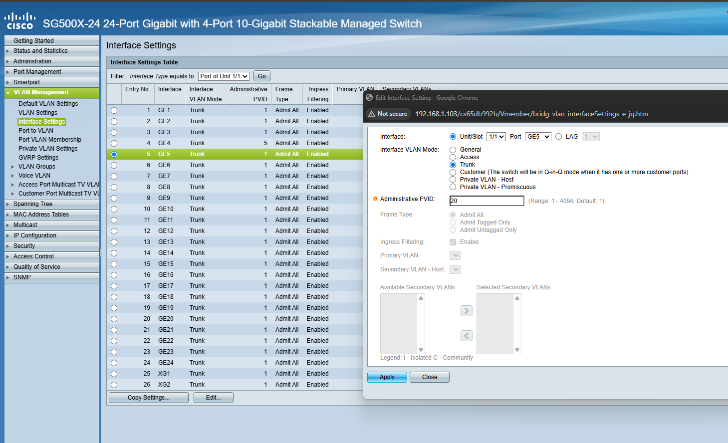Click the left arrow to remove secondary VLAN

[x=466, y=335]
